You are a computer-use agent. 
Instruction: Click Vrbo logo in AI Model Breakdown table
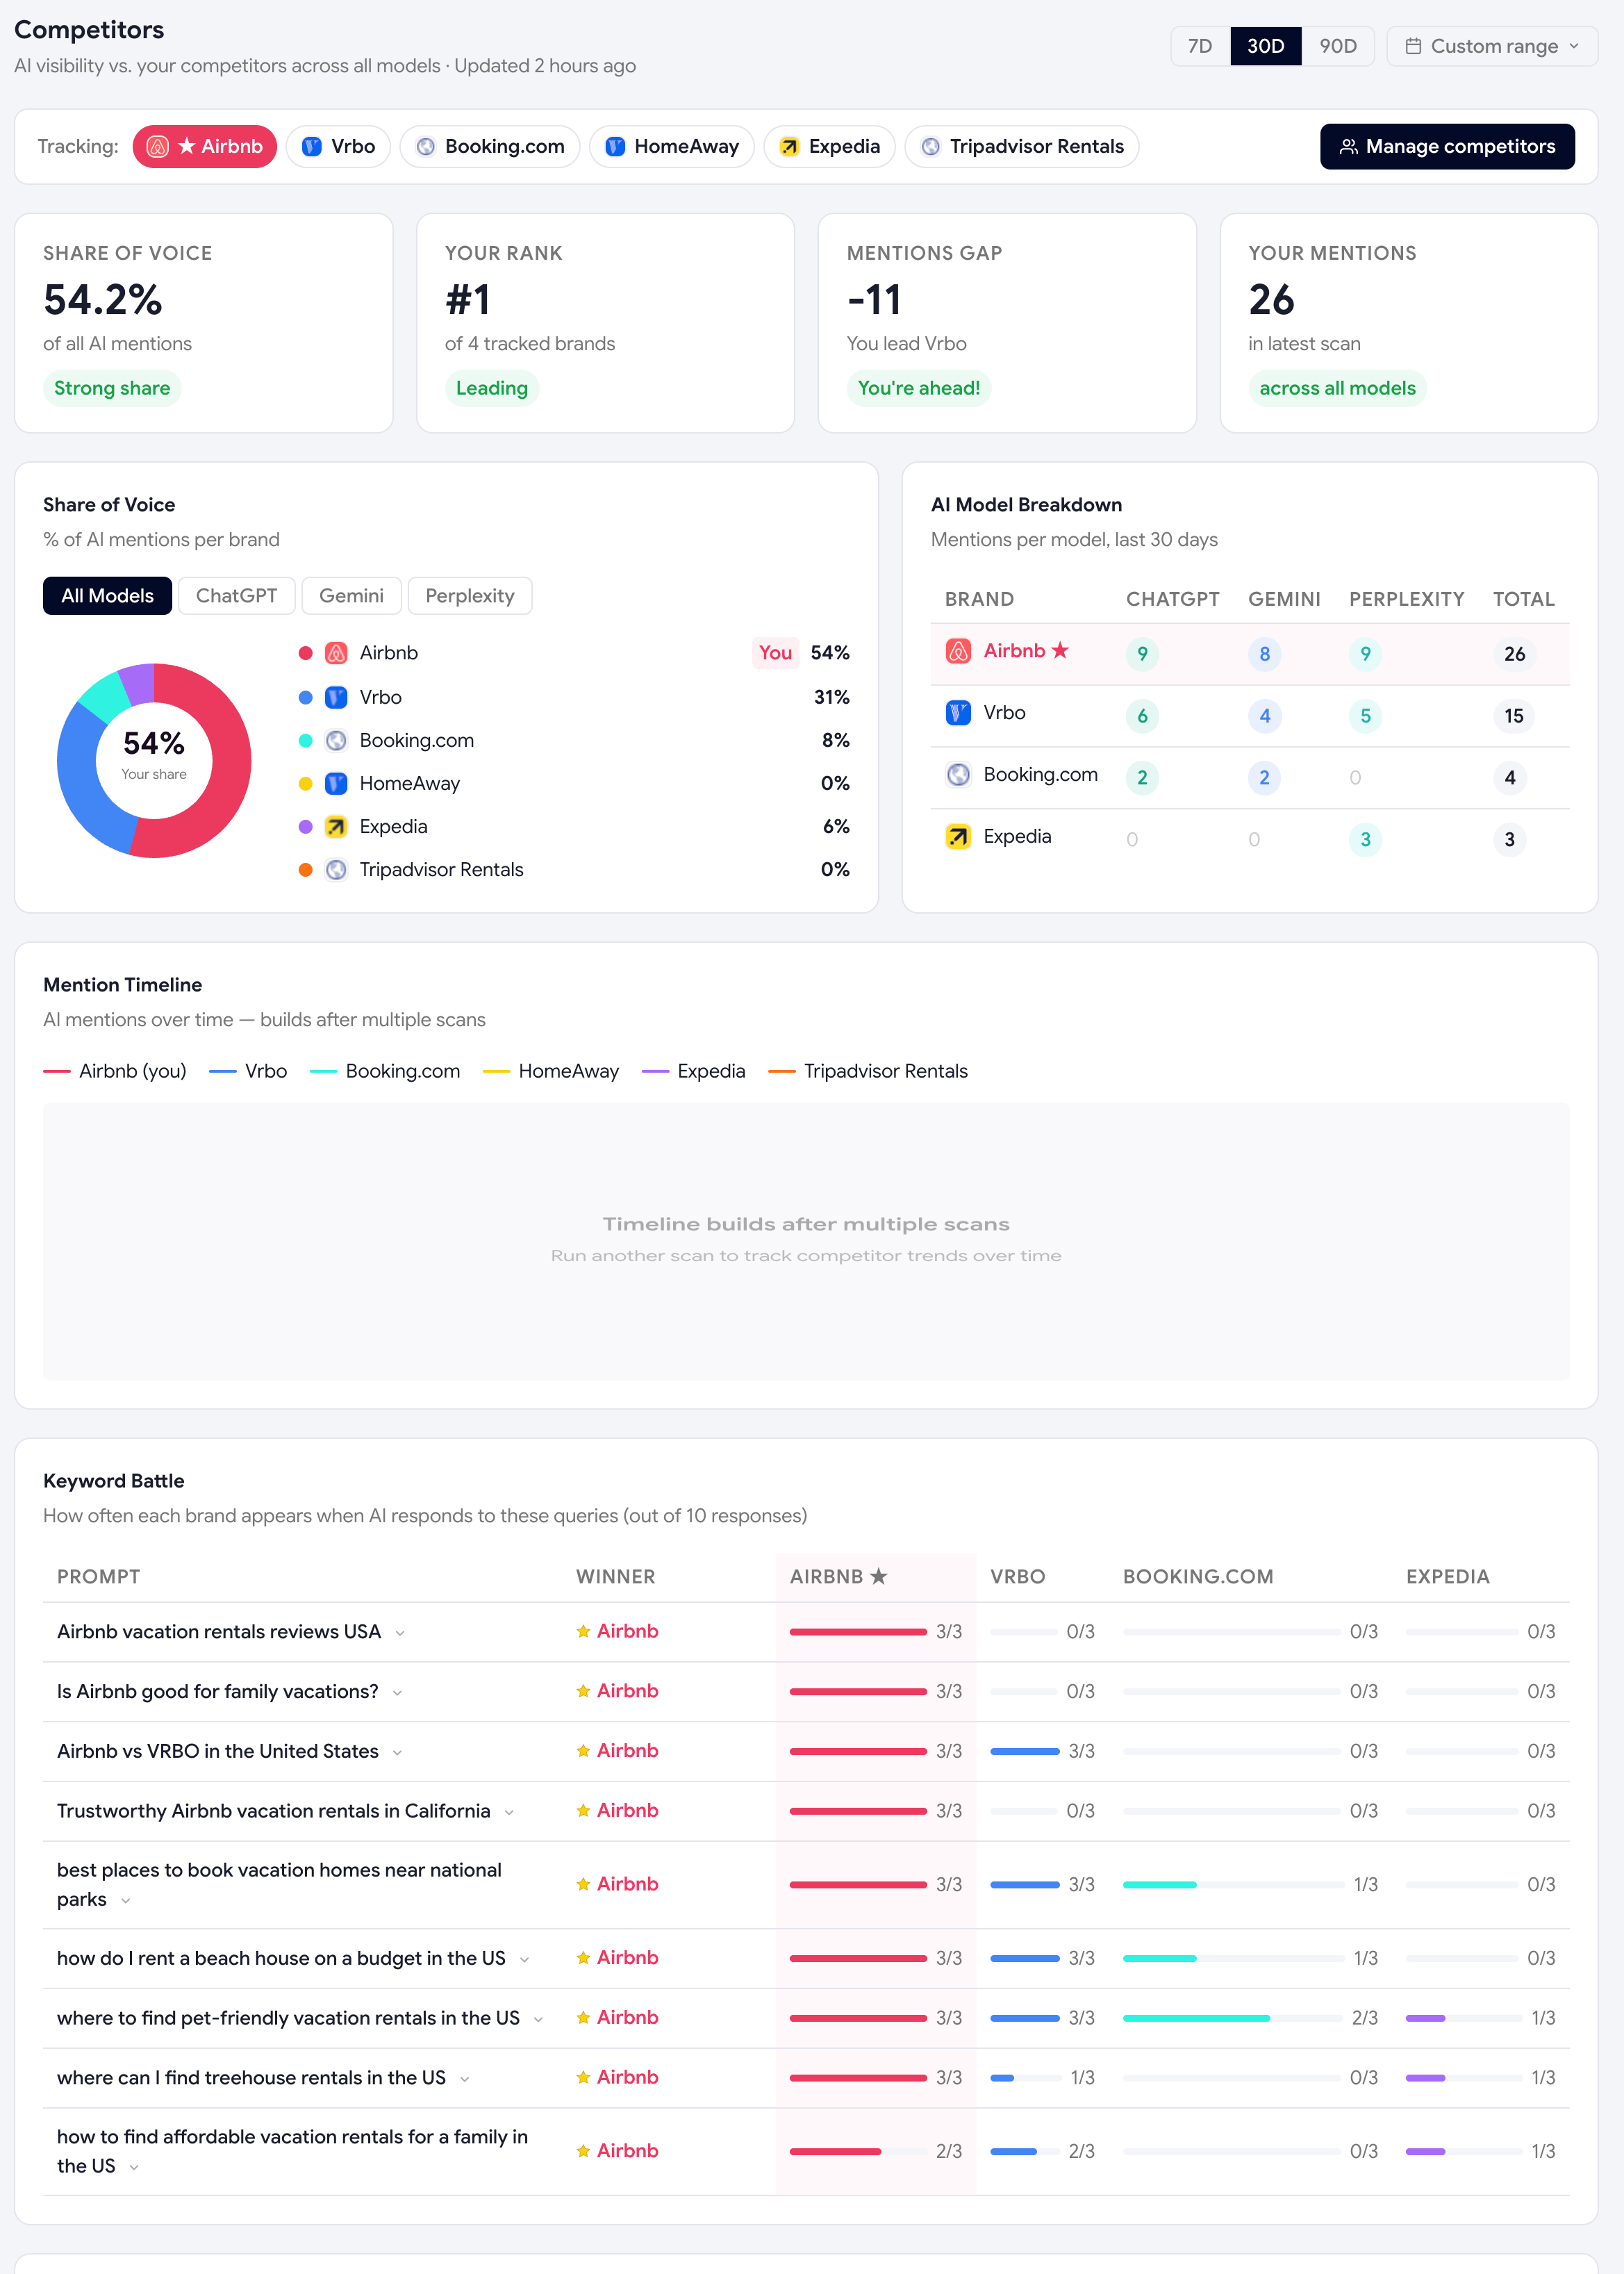958,713
